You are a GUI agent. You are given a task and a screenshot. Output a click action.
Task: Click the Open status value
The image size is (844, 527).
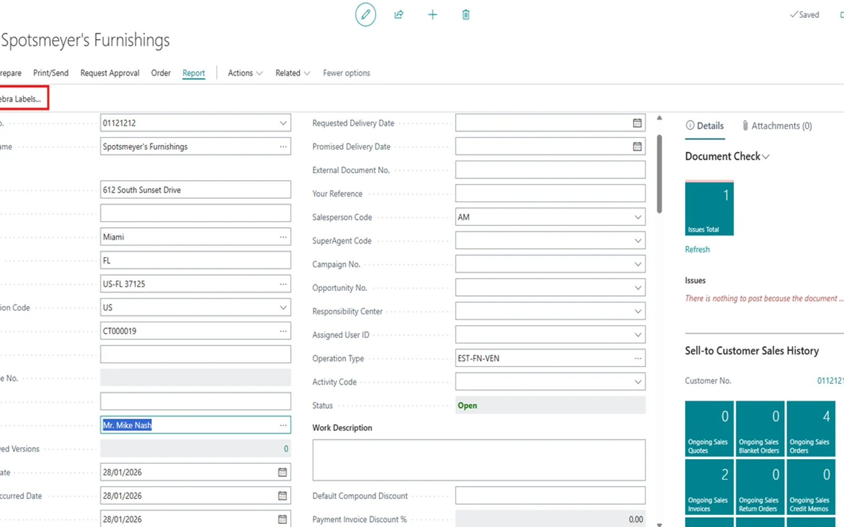(x=467, y=405)
